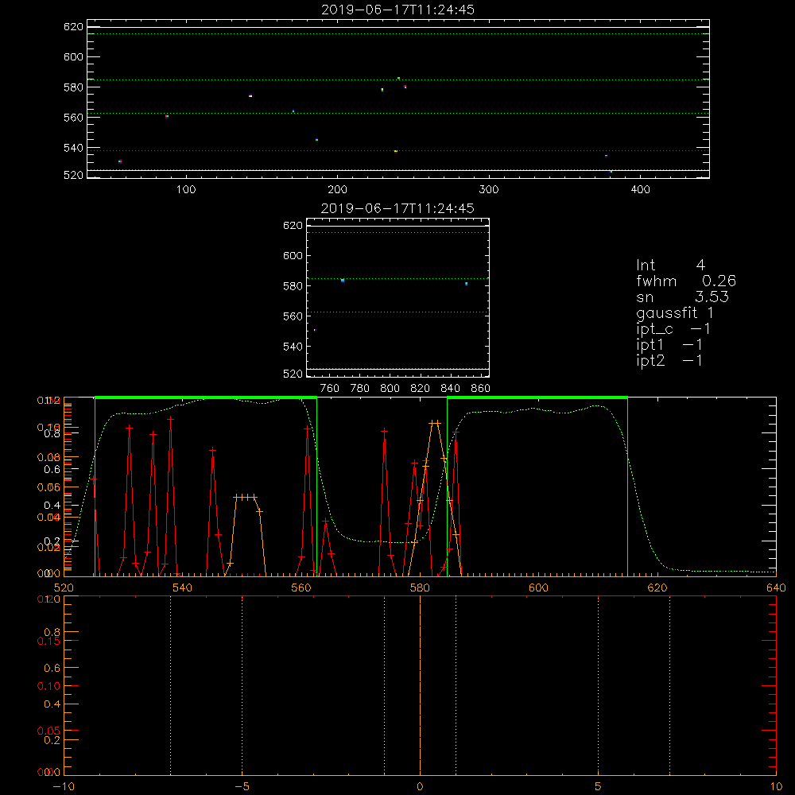Click the 'fwhm' parameter label
795x795 pixels.
pos(656,281)
